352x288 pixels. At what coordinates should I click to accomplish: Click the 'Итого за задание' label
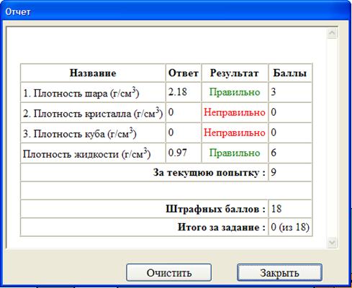221,227
